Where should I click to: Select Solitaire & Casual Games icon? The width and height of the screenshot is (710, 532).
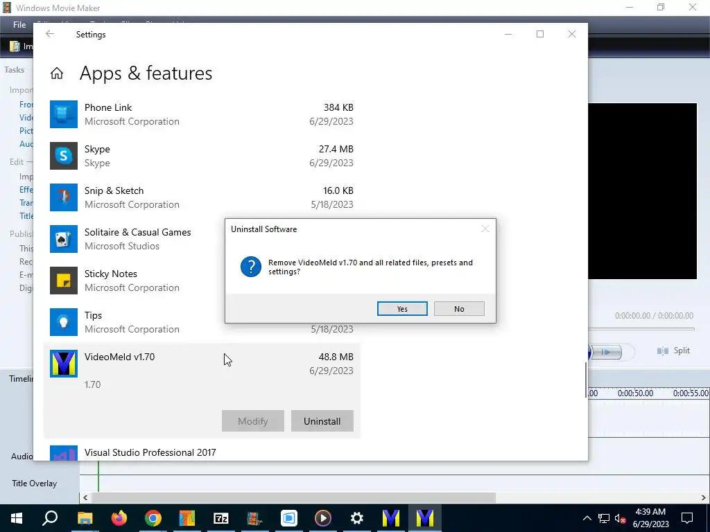coord(63,239)
